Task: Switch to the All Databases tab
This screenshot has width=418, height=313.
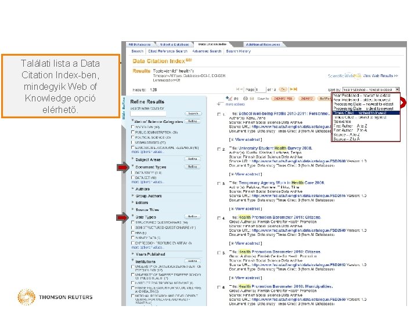Action: [x=139, y=45]
